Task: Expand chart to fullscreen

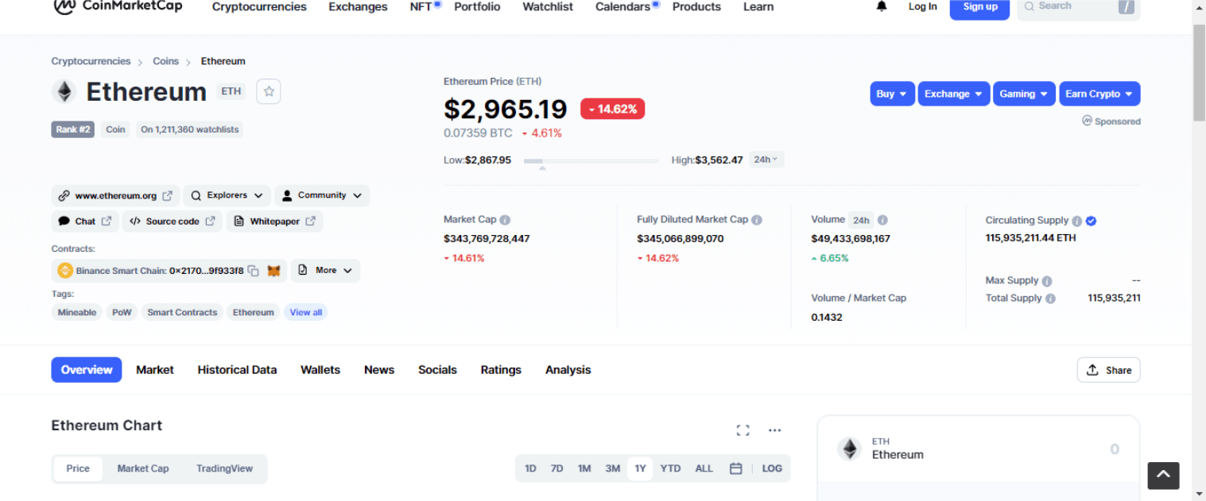Action: [x=743, y=430]
